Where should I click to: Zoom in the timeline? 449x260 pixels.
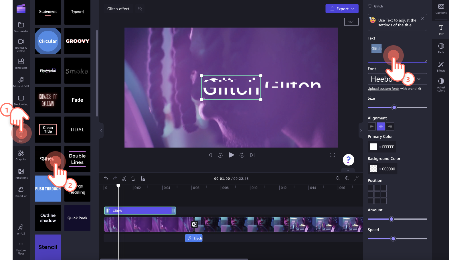(x=347, y=178)
